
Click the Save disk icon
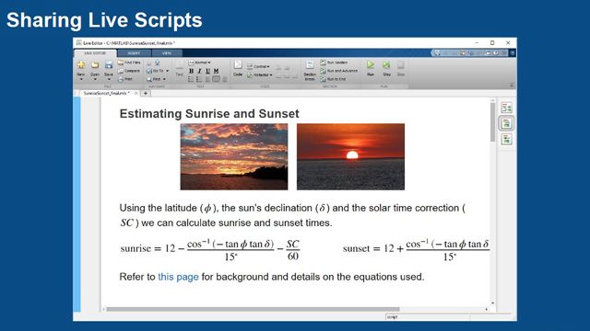(x=109, y=65)
